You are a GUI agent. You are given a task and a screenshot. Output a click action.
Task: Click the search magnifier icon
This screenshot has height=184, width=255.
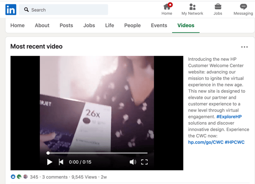26,10
